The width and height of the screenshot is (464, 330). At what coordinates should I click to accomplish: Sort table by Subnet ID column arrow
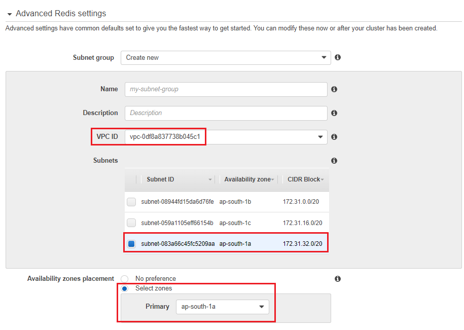(x=210, y=179)
